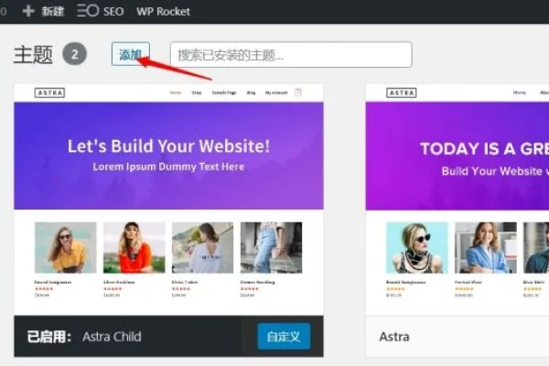Click the theme count badge showing 2
This screenshot has width=549, height=366.
[75, 54]
